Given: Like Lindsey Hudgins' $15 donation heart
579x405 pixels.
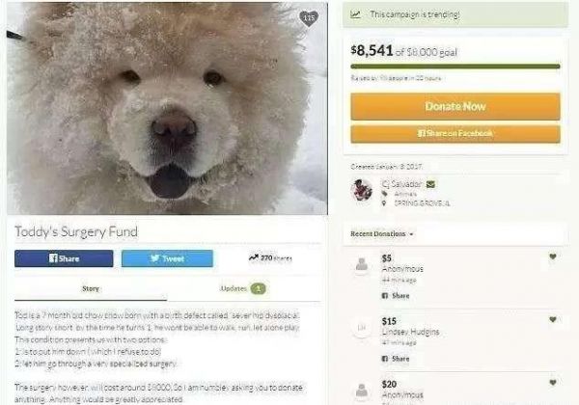Looking at the screenshot, I should [x=552, y=319].
